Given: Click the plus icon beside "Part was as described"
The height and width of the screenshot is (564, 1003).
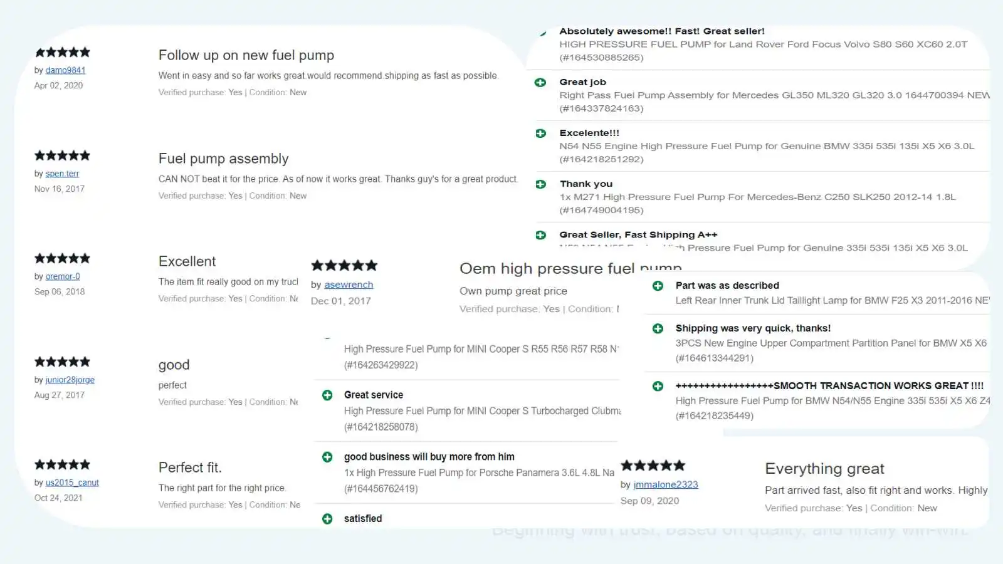Looking at the screenshot, I should [658, 286].
